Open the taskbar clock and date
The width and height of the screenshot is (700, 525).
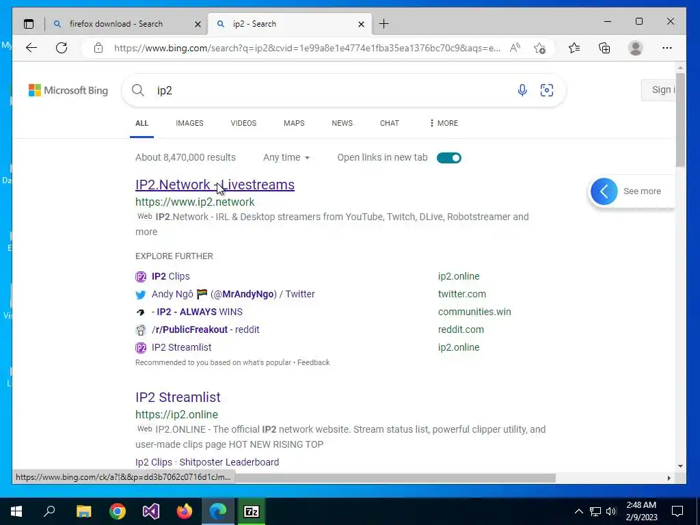(641, 511)
